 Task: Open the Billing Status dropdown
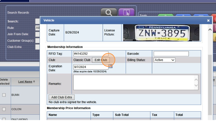point(165,60)
